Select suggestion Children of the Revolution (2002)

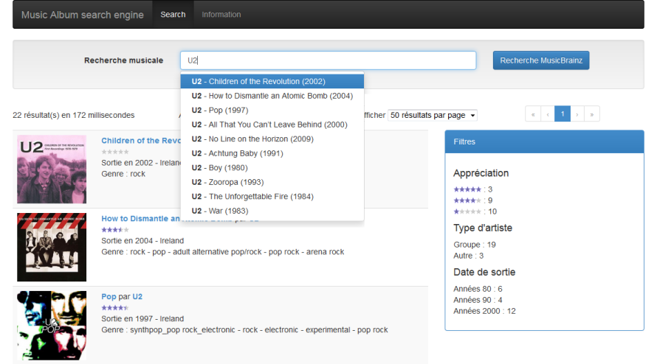point(272,81)
